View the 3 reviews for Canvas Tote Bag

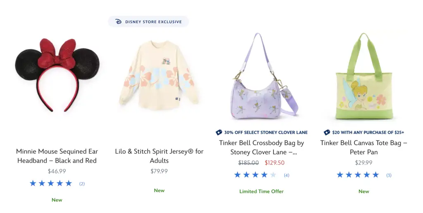(389, 175)
